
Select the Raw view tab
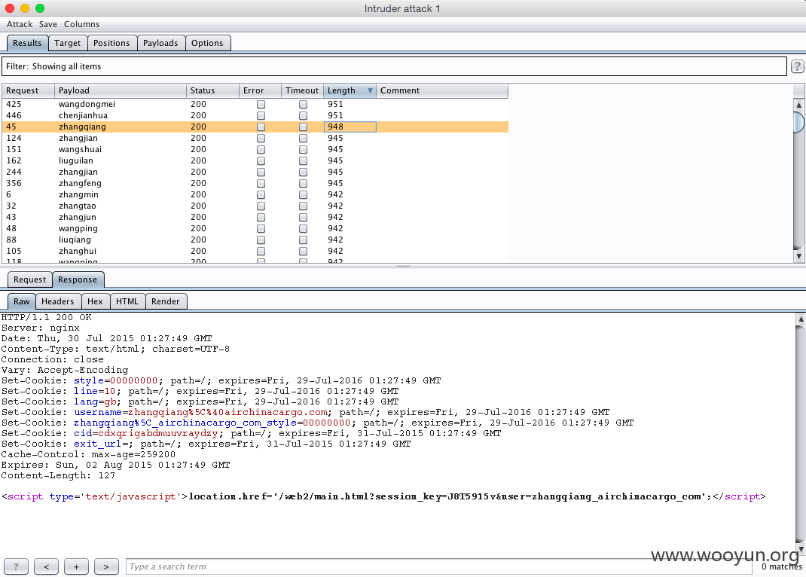[x=22, y=301]
